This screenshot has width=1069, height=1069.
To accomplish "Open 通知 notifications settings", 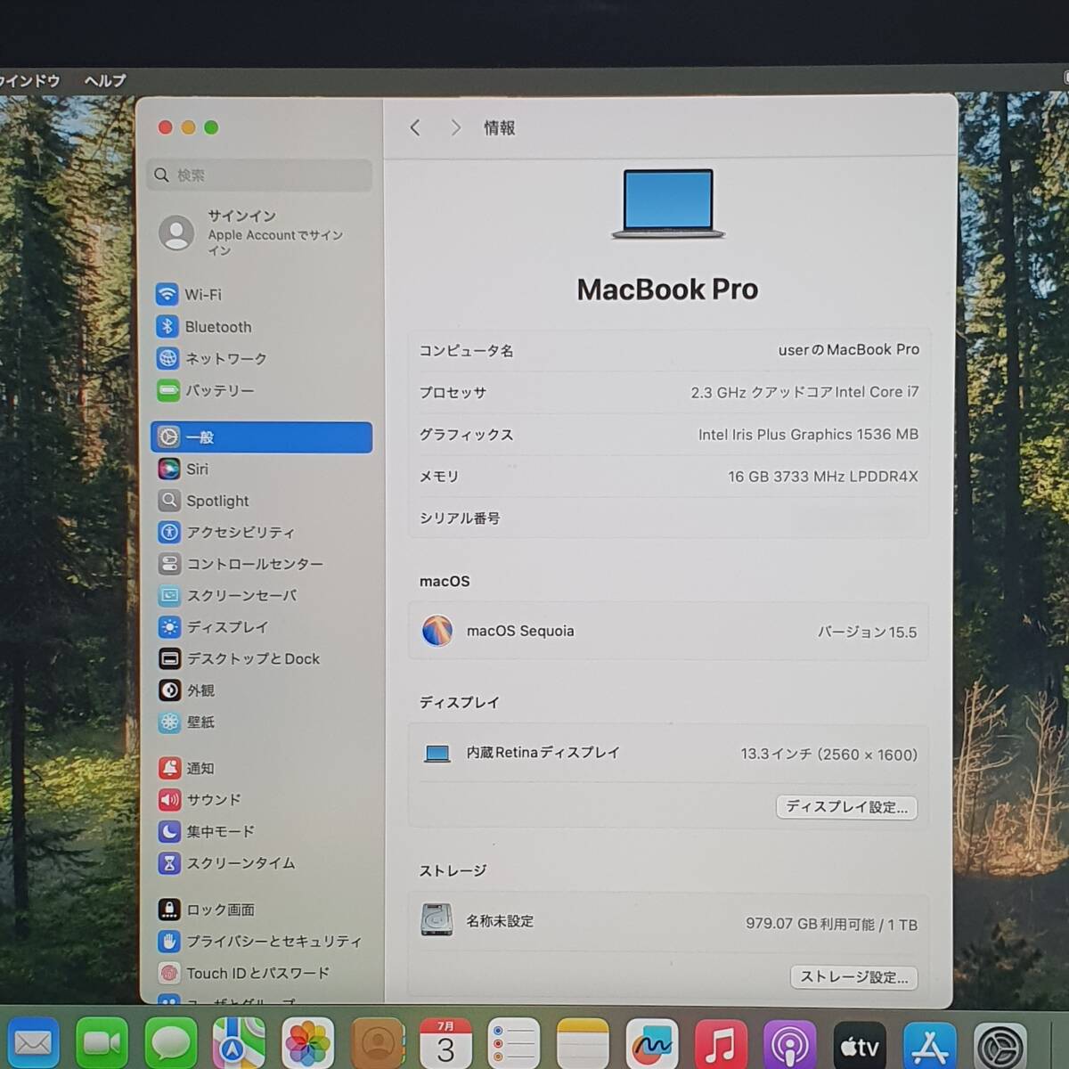I will point(187,768).
